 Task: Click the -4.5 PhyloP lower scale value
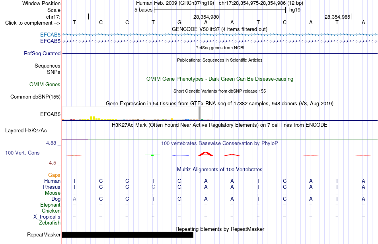52,163
